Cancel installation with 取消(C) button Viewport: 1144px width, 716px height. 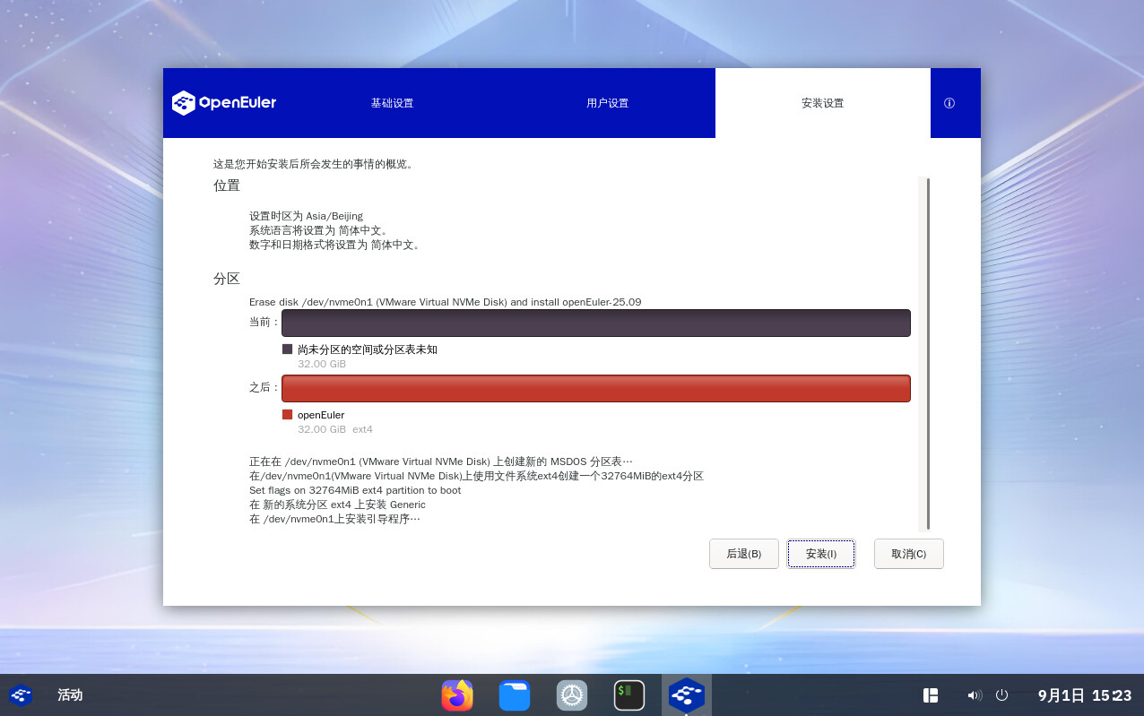[x=908, y=554]
